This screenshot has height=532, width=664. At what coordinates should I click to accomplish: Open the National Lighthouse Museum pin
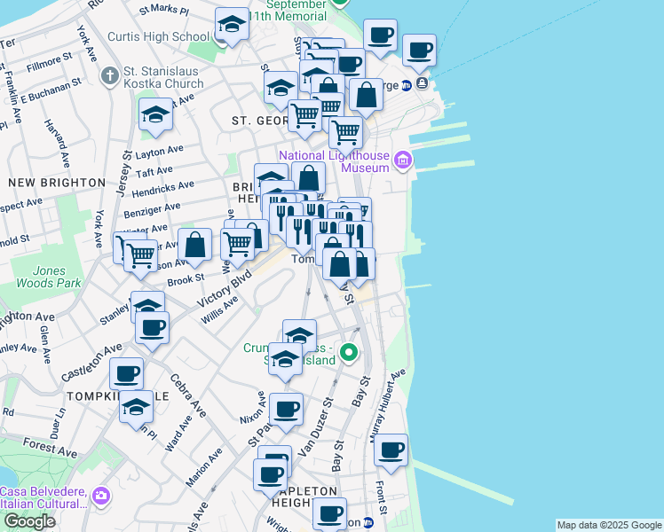click(403, 161)
